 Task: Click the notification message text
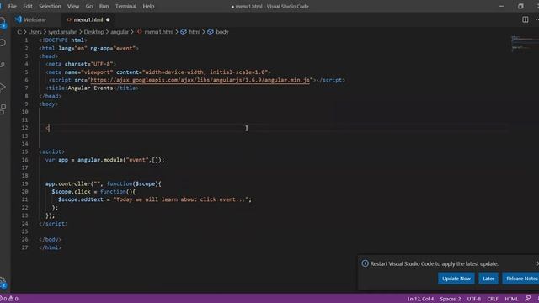(x=435, y=263)
